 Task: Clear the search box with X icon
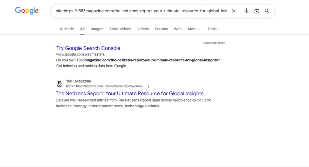tap(234, 11)
